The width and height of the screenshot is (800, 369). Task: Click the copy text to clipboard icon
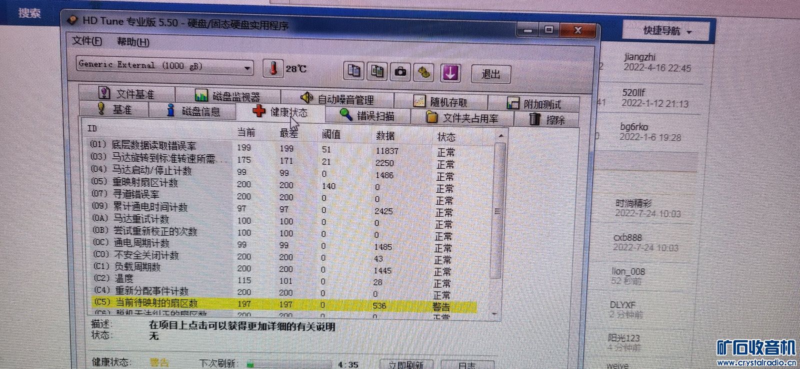pyautogui.click(x=354, y=71)
